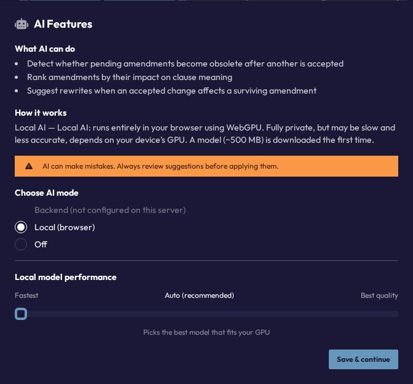Click the 'Choose AI mode' heading
The width and height of the screenshot is (413, 384).
click(47, 193)
